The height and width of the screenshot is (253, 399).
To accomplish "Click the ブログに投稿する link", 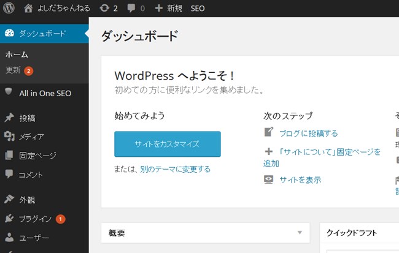I will [309, 134].
